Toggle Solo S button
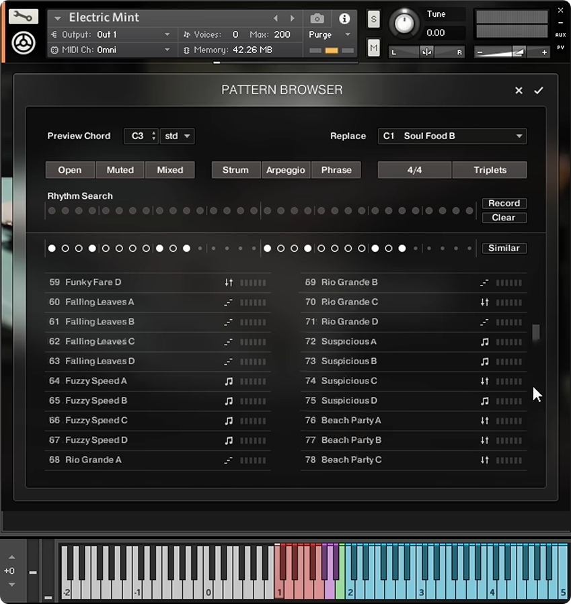The width and height of the screenshot is (571, 604). (373, 19)
